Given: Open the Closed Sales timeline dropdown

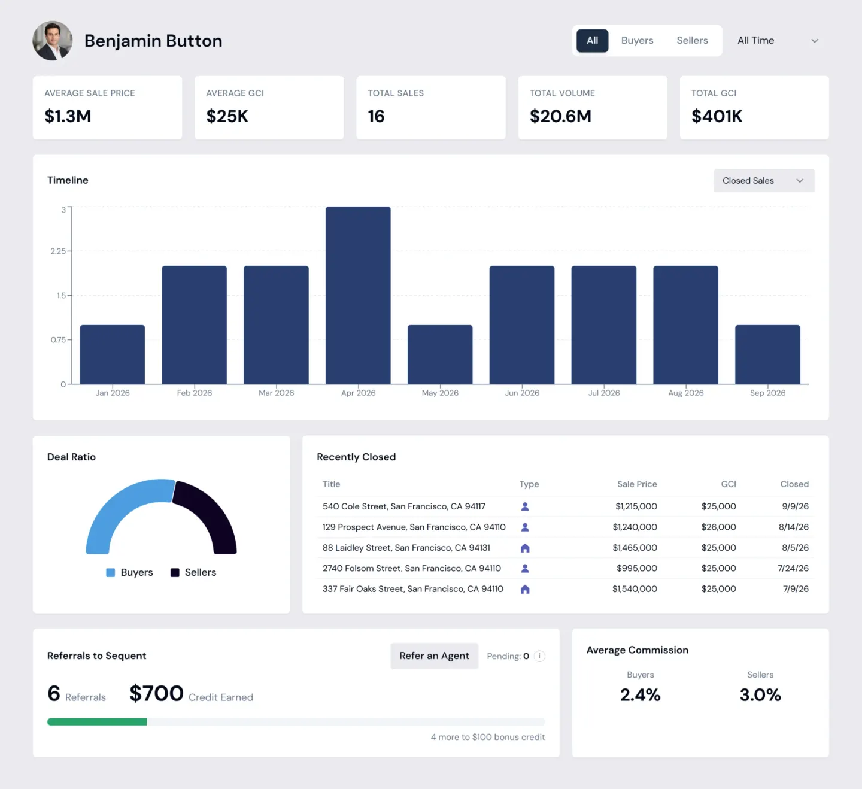Looking at the screenshot, I should (x=764, y=181).
